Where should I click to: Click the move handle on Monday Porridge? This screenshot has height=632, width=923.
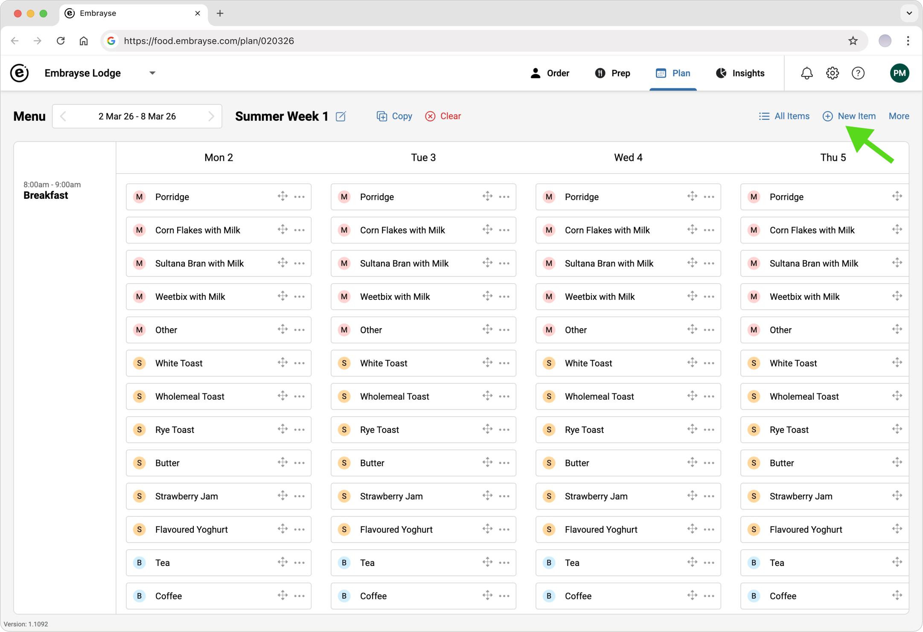282,196
